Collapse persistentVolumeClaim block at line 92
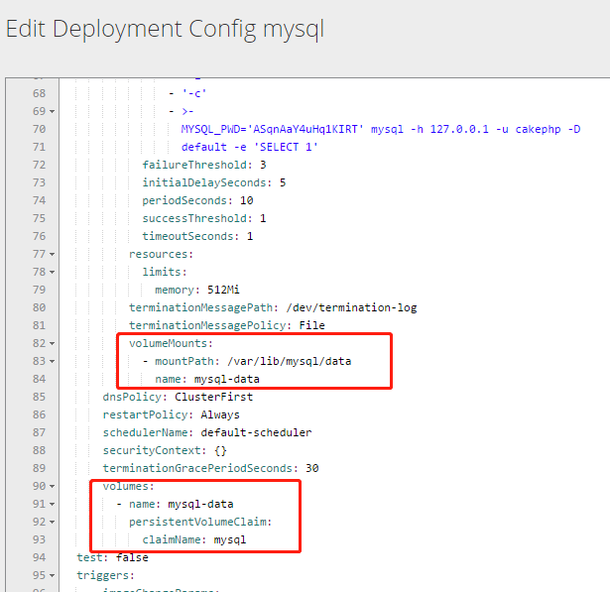 (x=52, y=522)
